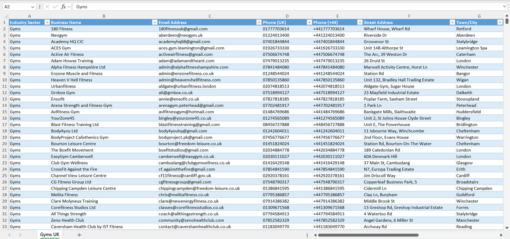Select row 17 header
The width and height of the screenshot is (510, 239).
[5, 125]
